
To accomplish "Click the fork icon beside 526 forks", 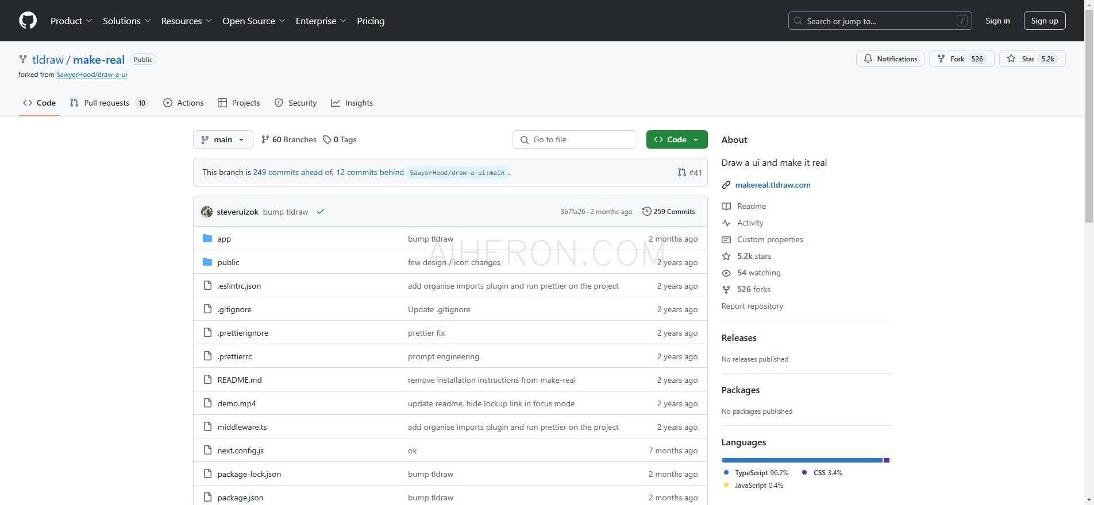I will pos(726,290).
